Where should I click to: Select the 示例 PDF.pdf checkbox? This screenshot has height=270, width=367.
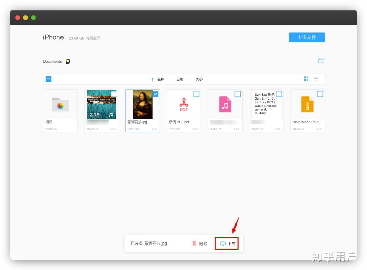click(x=197, y=94)
